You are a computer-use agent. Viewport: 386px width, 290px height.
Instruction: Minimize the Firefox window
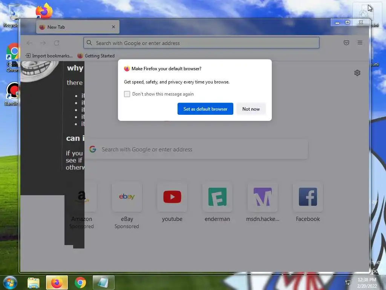337,22
